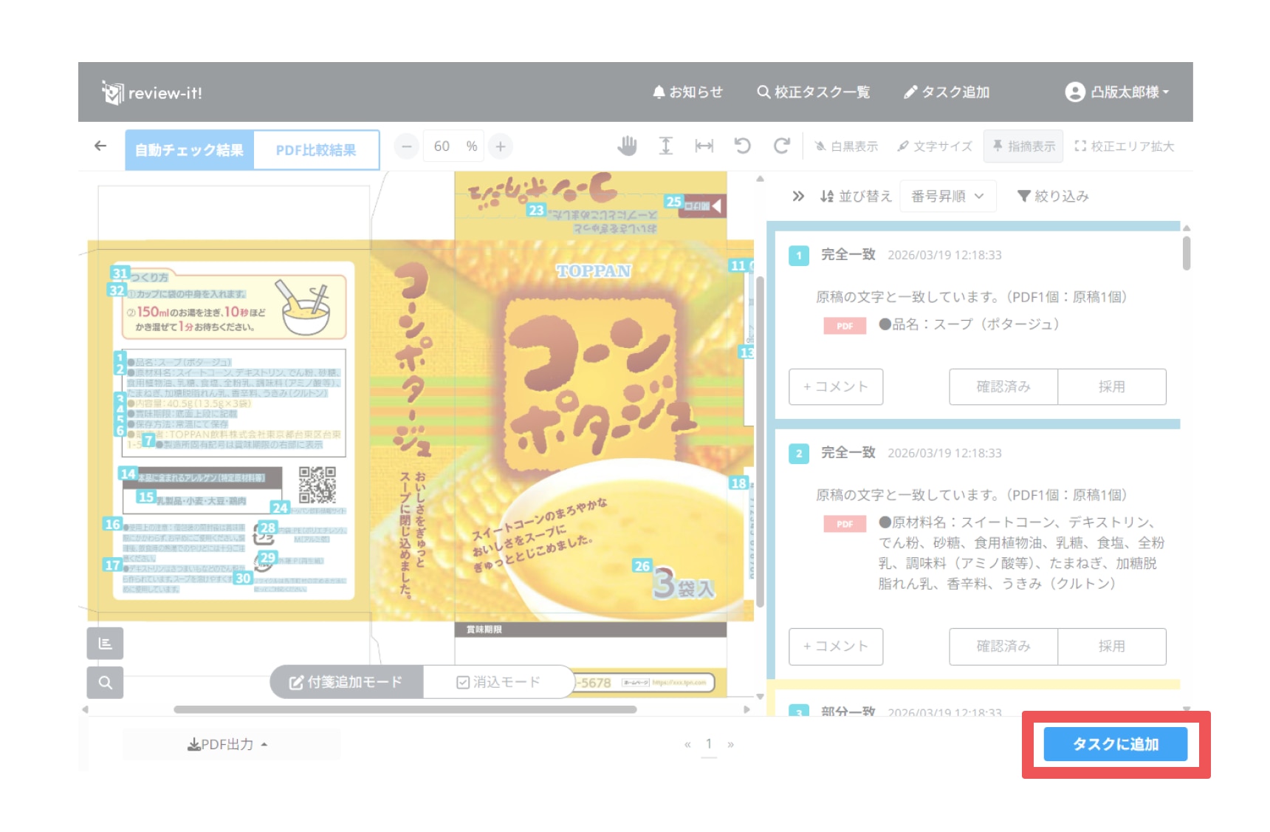Viewport: 1270px width, 832px height.
Task: Open the magnifier search tool
Action: [x=105, y=683]
